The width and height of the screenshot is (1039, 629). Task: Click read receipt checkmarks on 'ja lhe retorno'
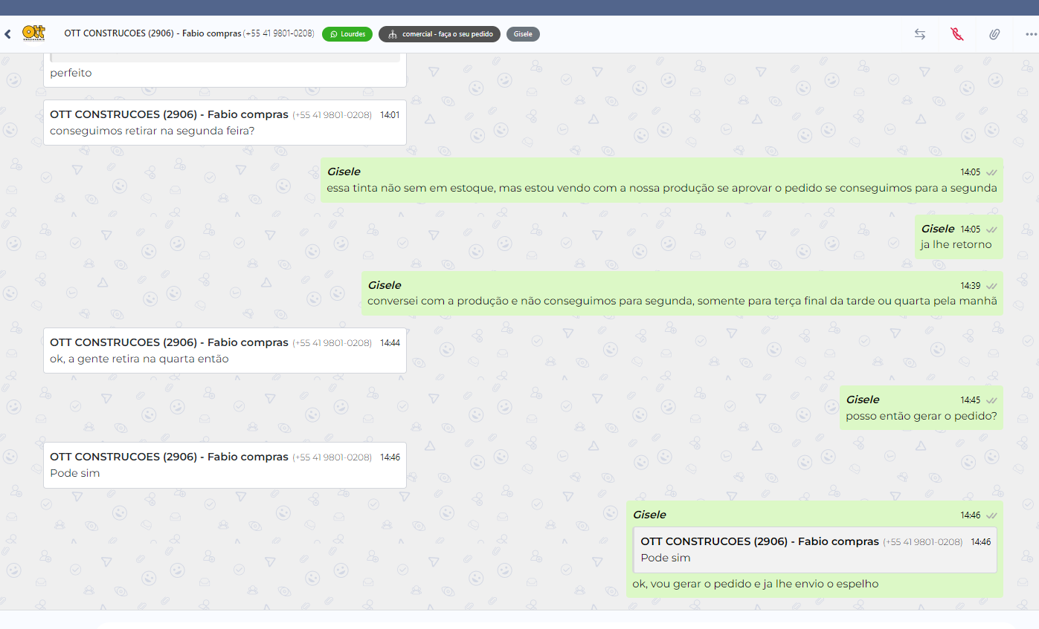click(x=991, y=229)
